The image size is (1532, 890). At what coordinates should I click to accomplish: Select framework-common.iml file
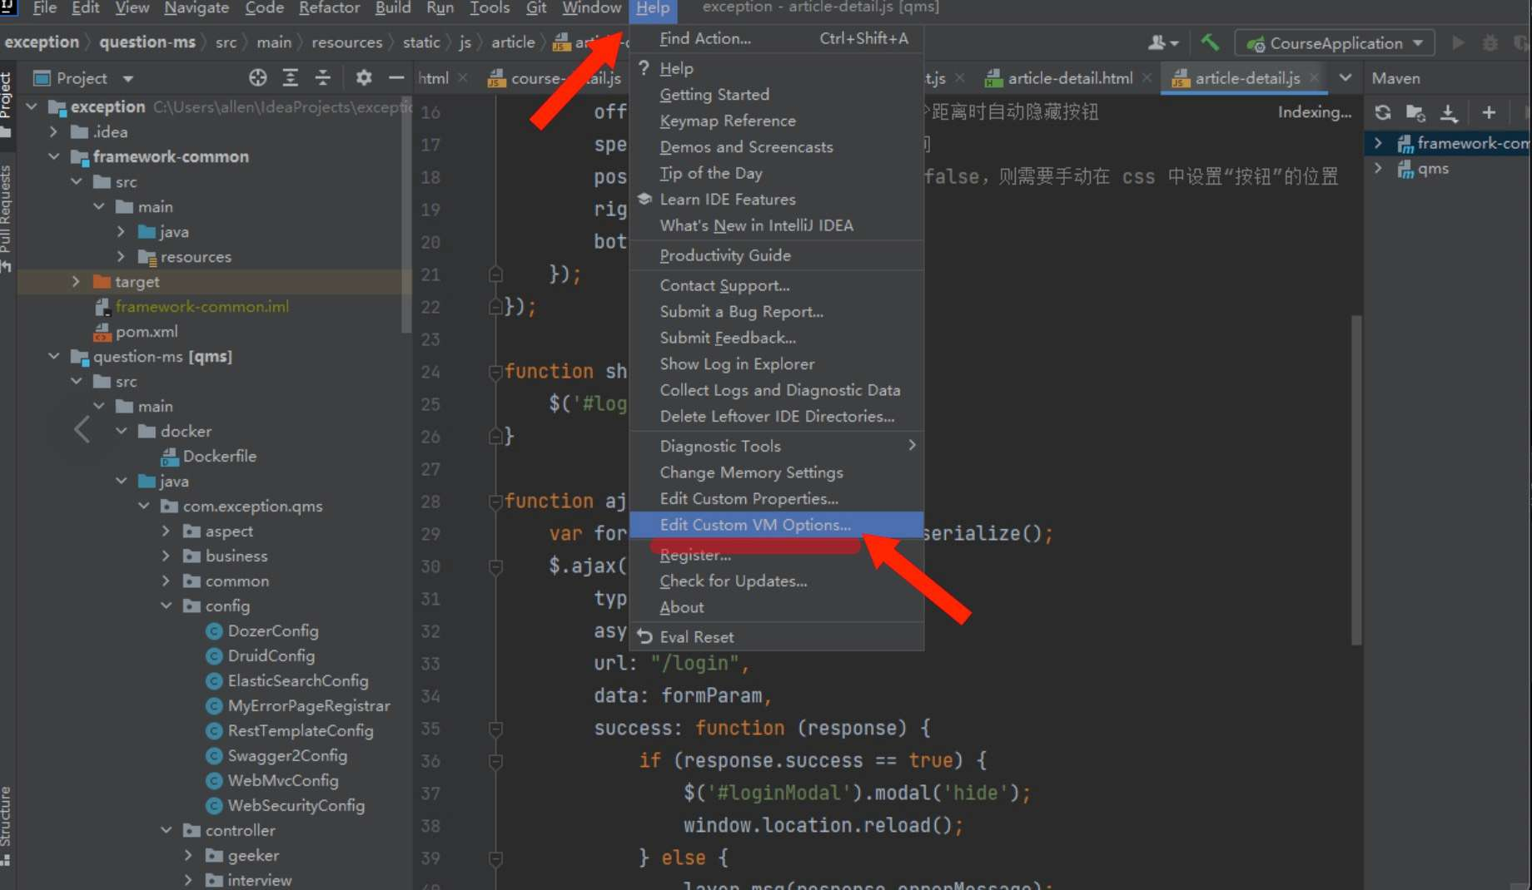coord(201,306)
